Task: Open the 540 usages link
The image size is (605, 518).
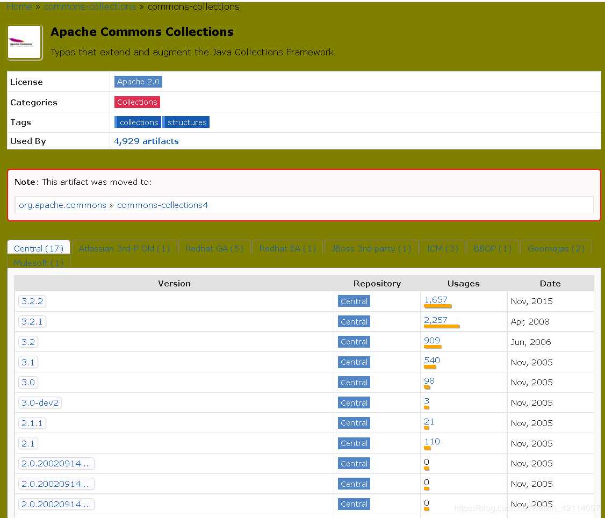Action: 432,360
